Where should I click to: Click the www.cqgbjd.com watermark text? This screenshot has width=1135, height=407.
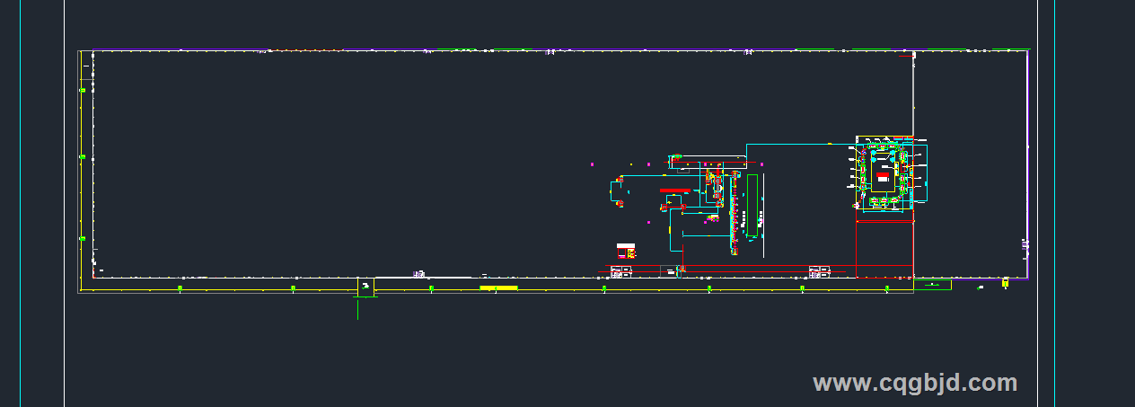pos(914,384)
